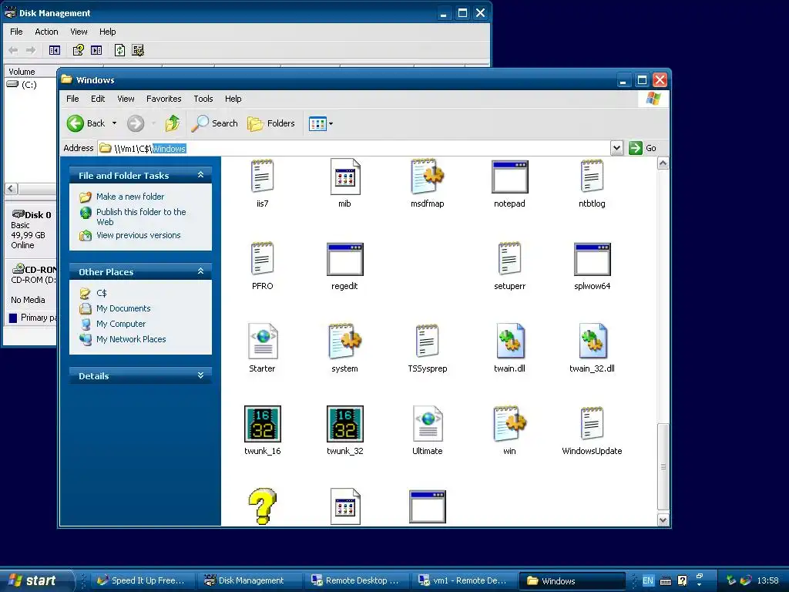Open the Edit menu in Explorer
Screen dimensions: 789x592
[x=98, y=99]
